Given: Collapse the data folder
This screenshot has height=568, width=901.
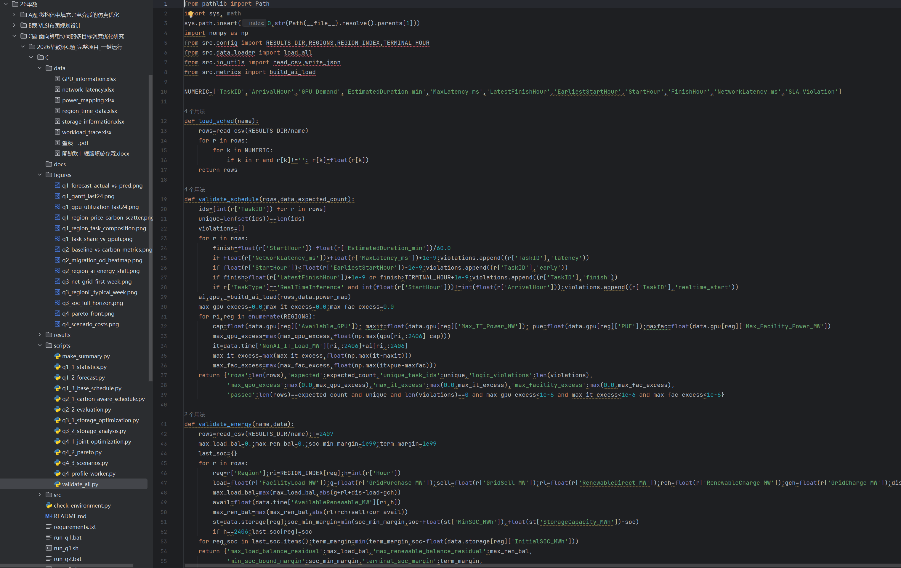Looking at the screenshot, I should (x=40, y=68).
